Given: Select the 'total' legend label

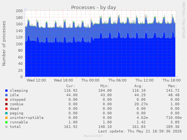Looking at the screenshot, I should tap(15, 127).
